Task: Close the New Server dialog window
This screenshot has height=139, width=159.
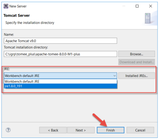Action: pyautogui.click(x=150, y=6)
